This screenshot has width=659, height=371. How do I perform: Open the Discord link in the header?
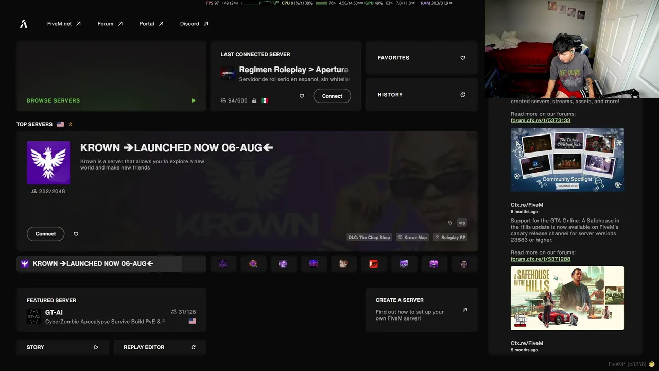point(194,24)
